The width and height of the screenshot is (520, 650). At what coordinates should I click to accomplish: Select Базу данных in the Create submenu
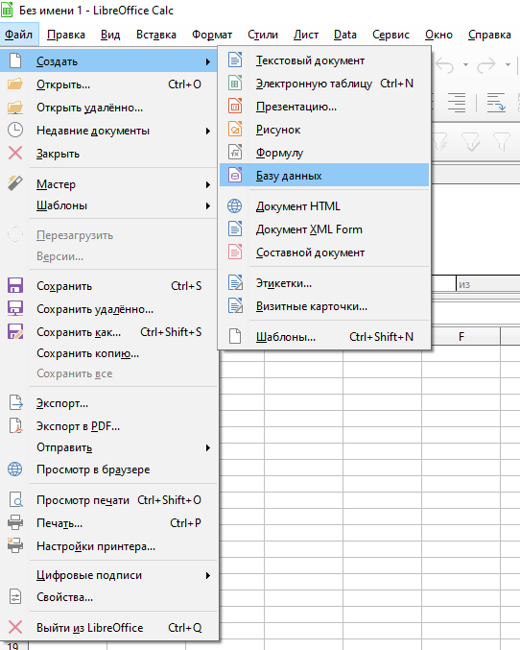[324, 176]
